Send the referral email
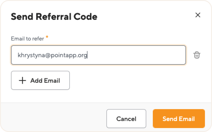This screenshot has height=132, width=212. click(x=179, y=118)
